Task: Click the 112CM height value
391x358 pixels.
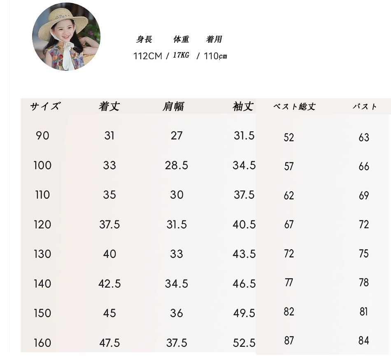Action: click(x=148, y=56)
